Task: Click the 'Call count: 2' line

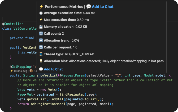Action: coord(54,34)
